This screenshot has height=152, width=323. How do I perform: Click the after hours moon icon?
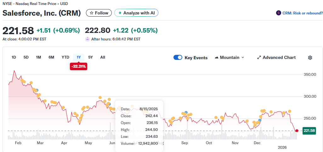coord(88,39)
